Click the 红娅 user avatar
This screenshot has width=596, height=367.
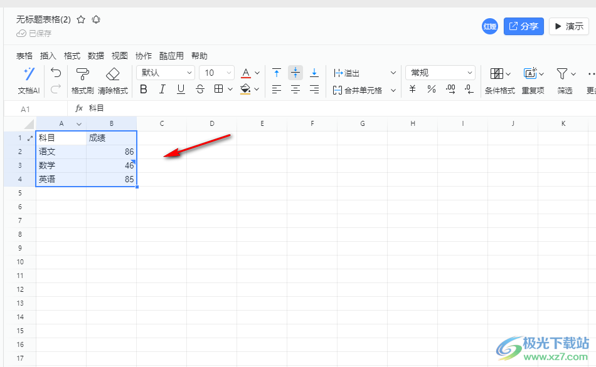pos(490,26)
